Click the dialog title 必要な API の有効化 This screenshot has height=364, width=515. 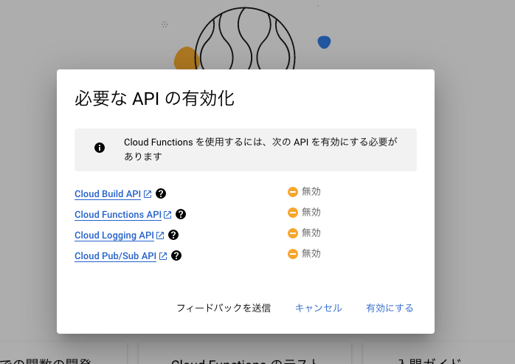154,98
